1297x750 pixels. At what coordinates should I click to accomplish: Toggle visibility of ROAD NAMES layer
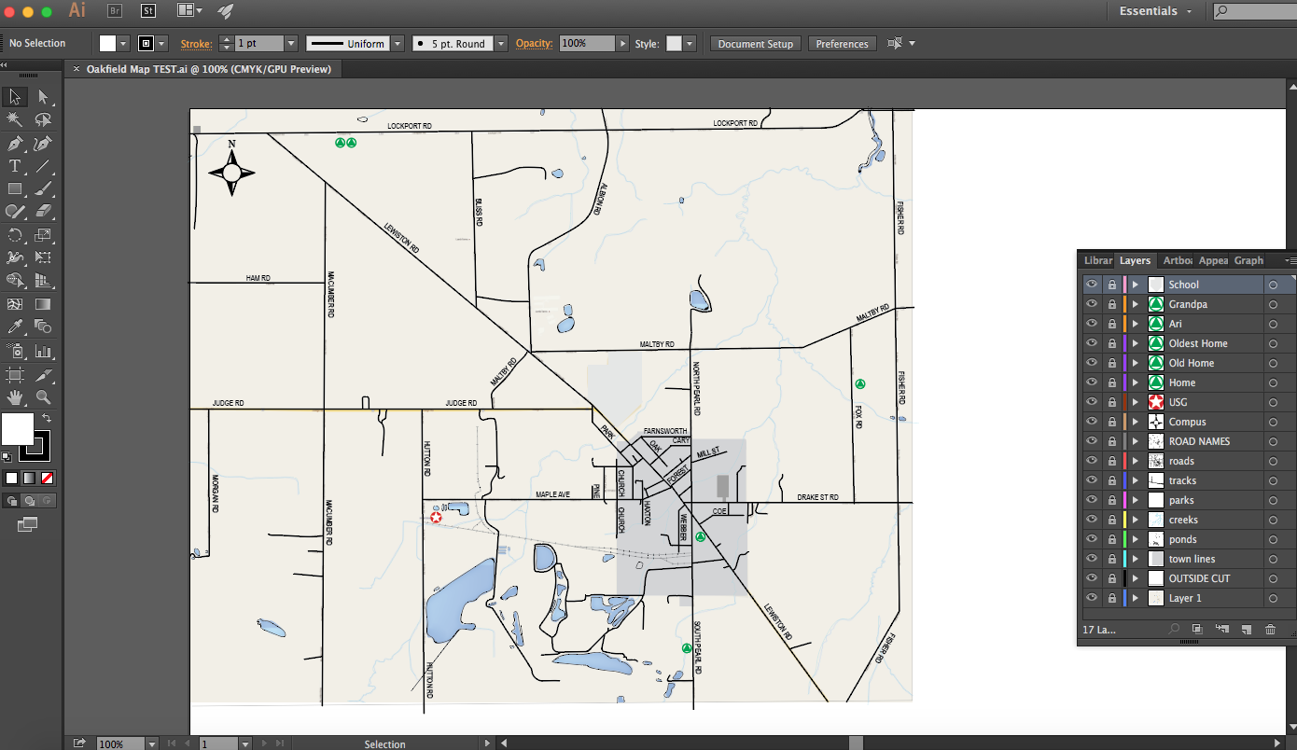[1091, 441]
